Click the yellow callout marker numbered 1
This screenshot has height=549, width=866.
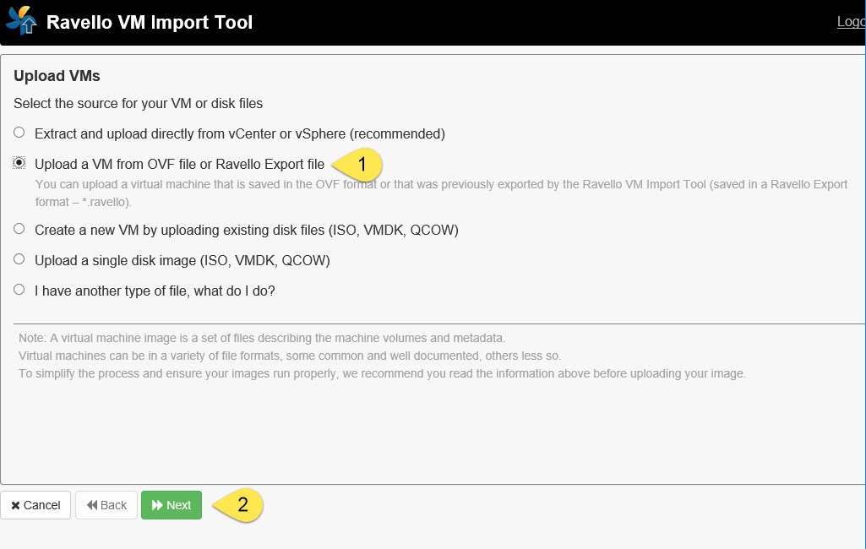[x=360, y=164]
